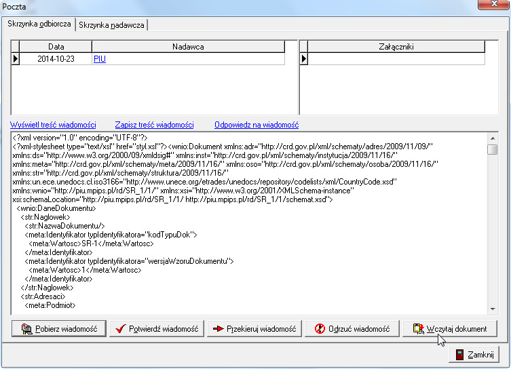
Task: Click the red prohibition icon on Odrzuć wiadomość
Action: pyautogui.click(x=320, y=329)
